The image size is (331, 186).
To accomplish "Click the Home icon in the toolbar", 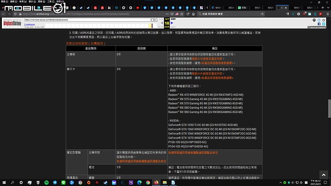I will [x=194, y=14].
